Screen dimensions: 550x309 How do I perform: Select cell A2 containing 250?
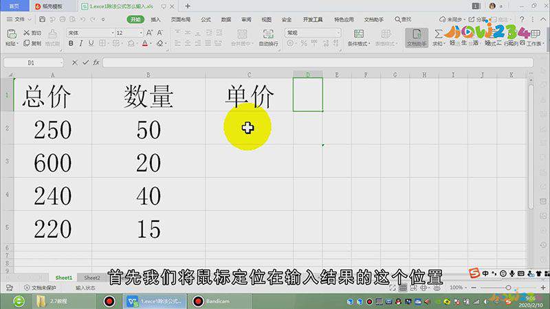click(x=53, y=128)
